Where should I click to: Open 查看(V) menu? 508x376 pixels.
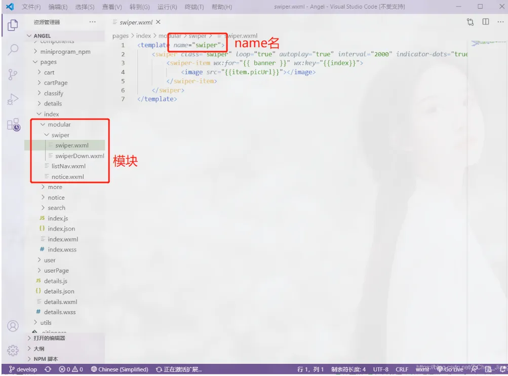pyautogui.click(x=112, y=7)
